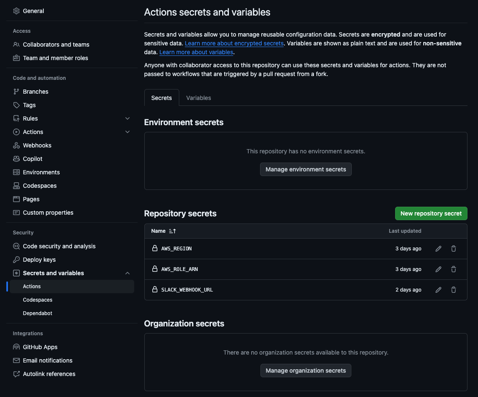Click the lock icon beside AWS_REGION
This screenshot has height=397, width=478.
[x=155, y=248]
